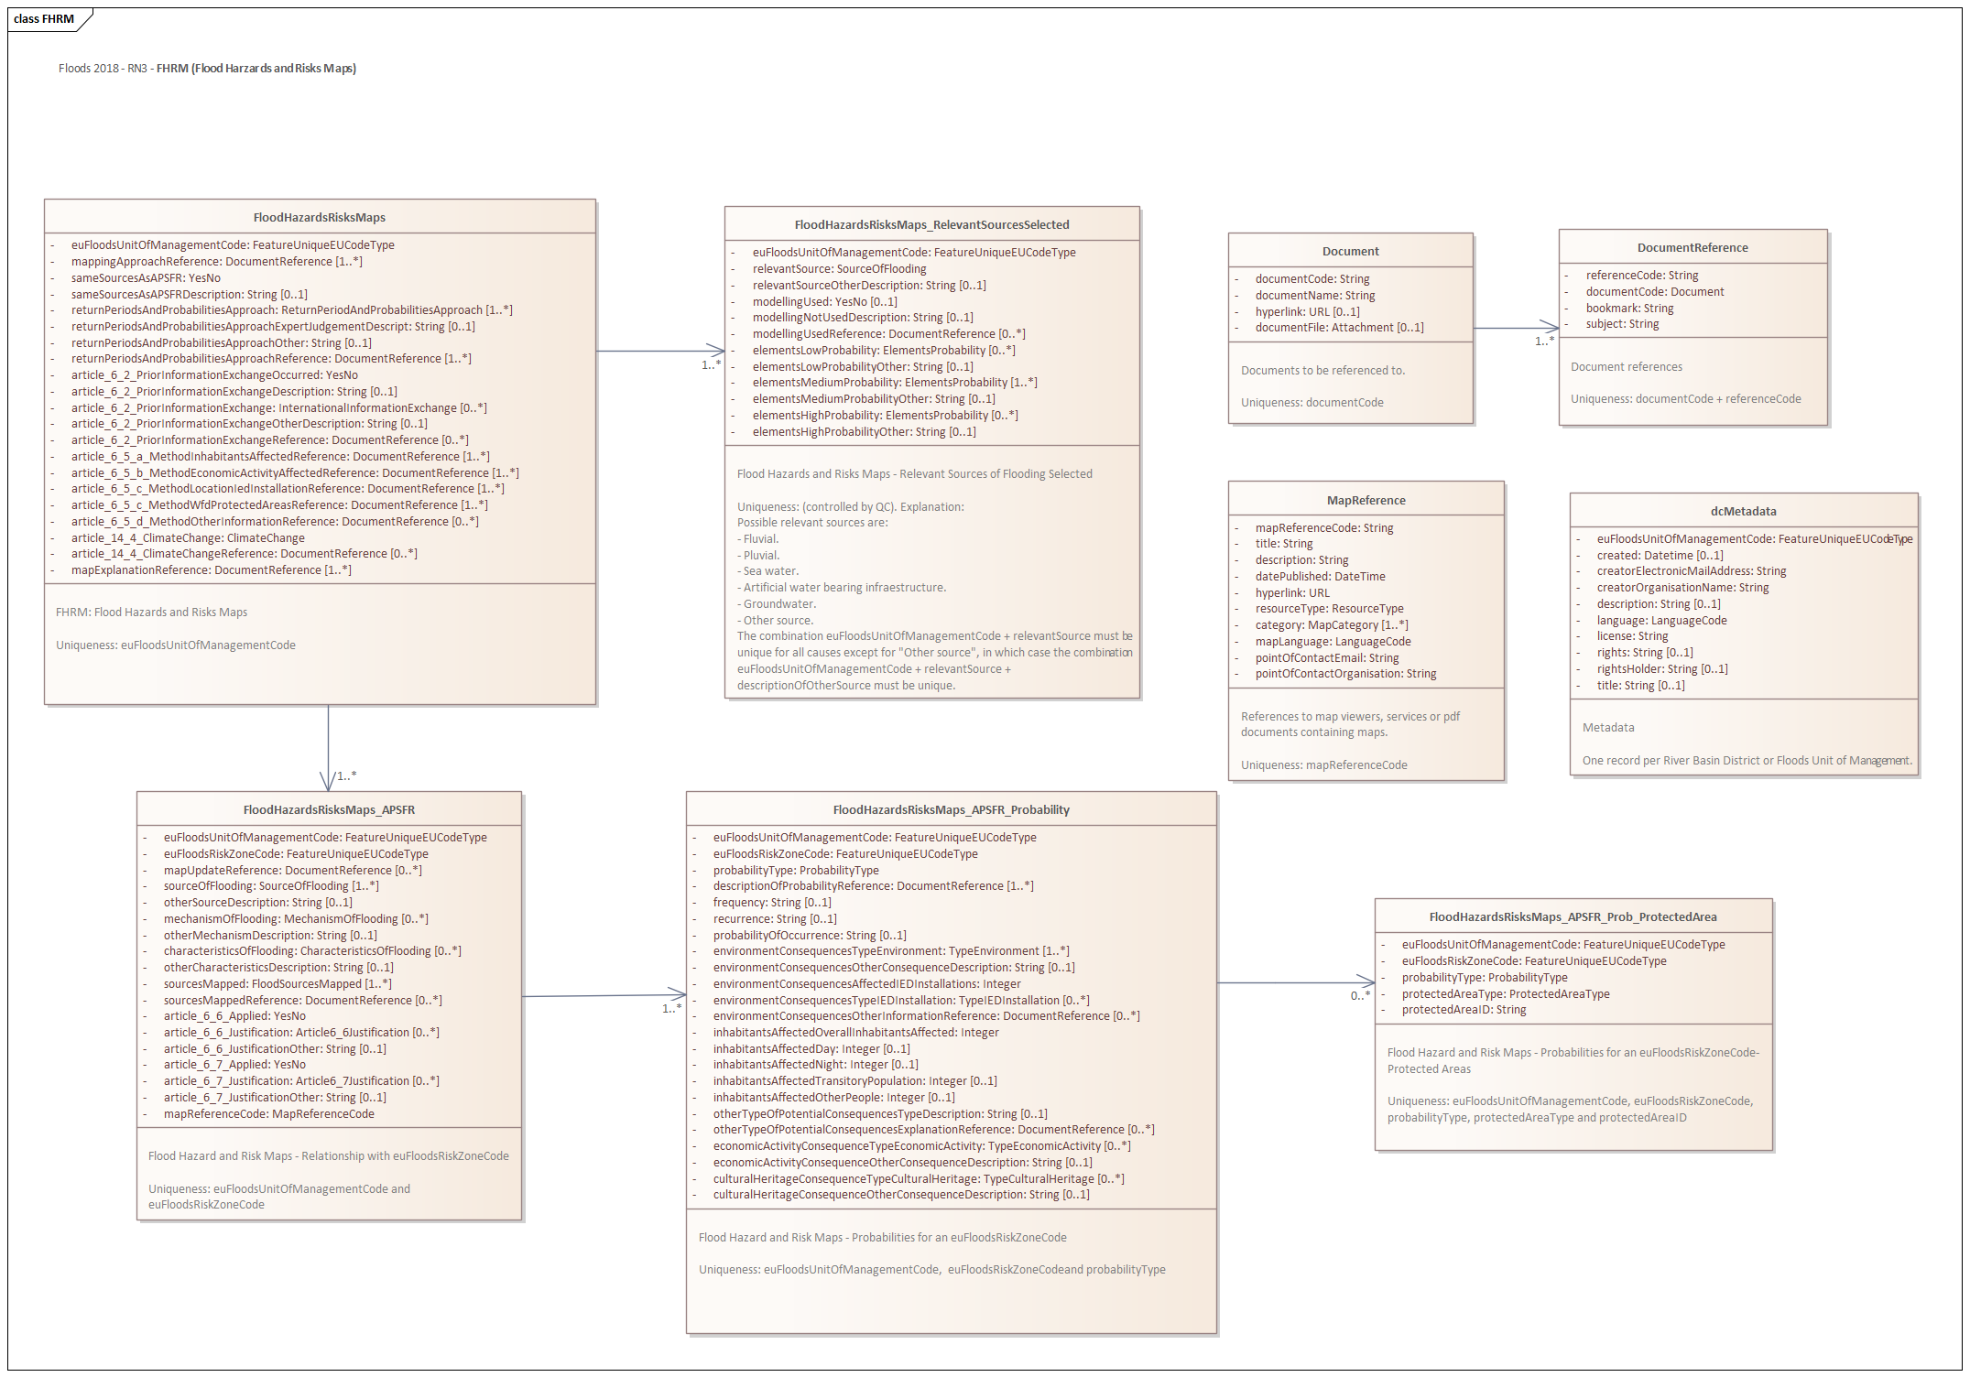The height and width of the screenshot is (1377, 1970).
Task: Select the mapReferenceCode: MapReferenceCode attribute
Action: click(x=268, y=1113)
